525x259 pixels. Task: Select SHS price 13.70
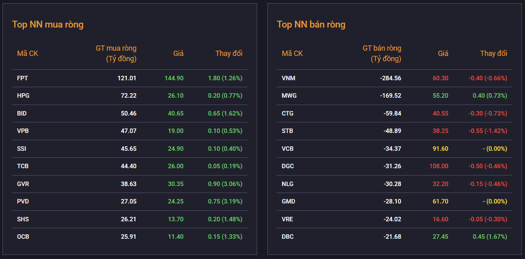(x=176, y=219)
